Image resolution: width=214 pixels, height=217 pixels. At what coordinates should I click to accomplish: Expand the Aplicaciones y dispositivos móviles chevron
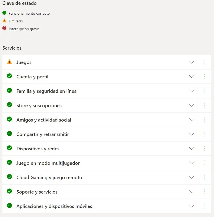191,206
